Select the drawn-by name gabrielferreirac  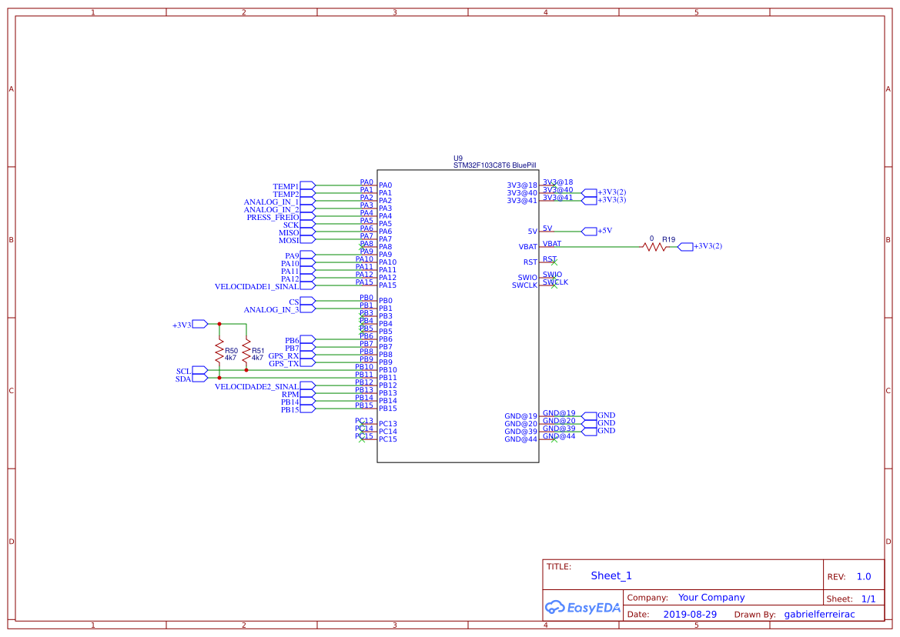point(820,614)
